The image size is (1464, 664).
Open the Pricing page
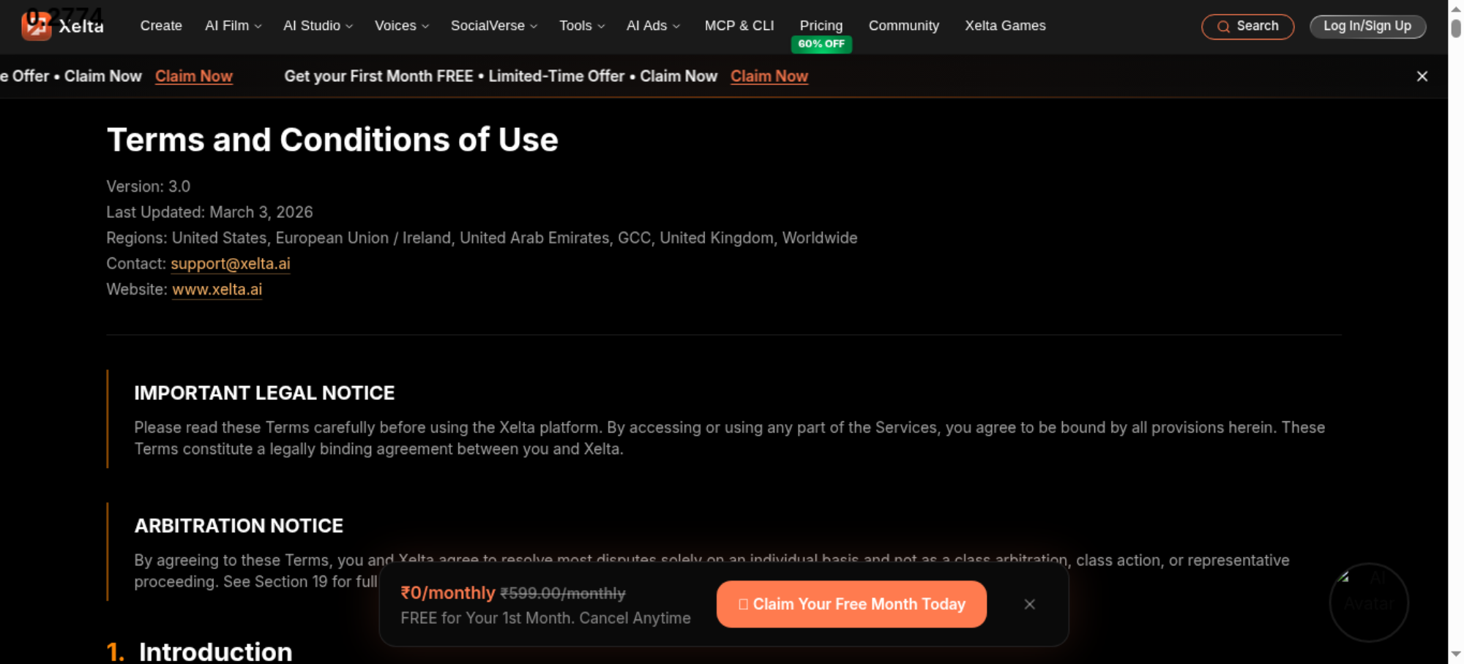(821, 26)
